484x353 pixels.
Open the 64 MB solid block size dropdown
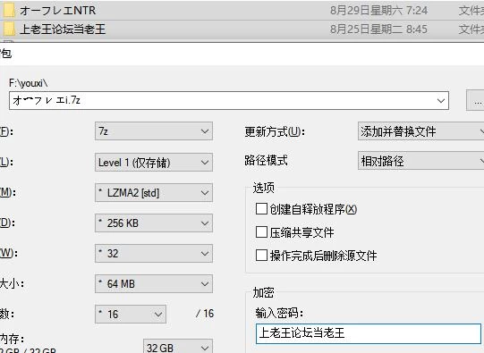click(154, 283)
